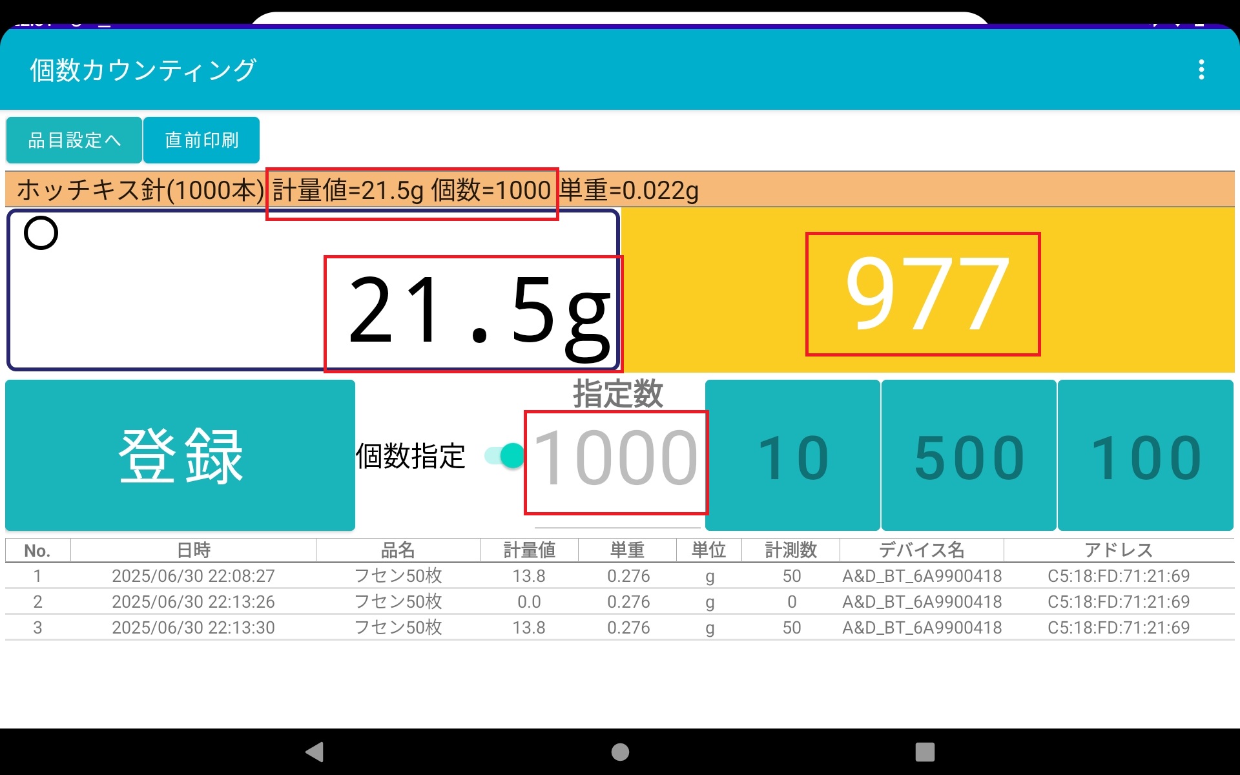1240x775 pixels.
Task: Tap the Android recent apps square icon
Action: [925, 752]
